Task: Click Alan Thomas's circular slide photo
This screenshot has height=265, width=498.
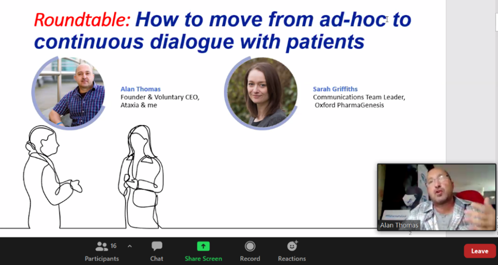Action: pyautogui.click(x=69, y=93)
